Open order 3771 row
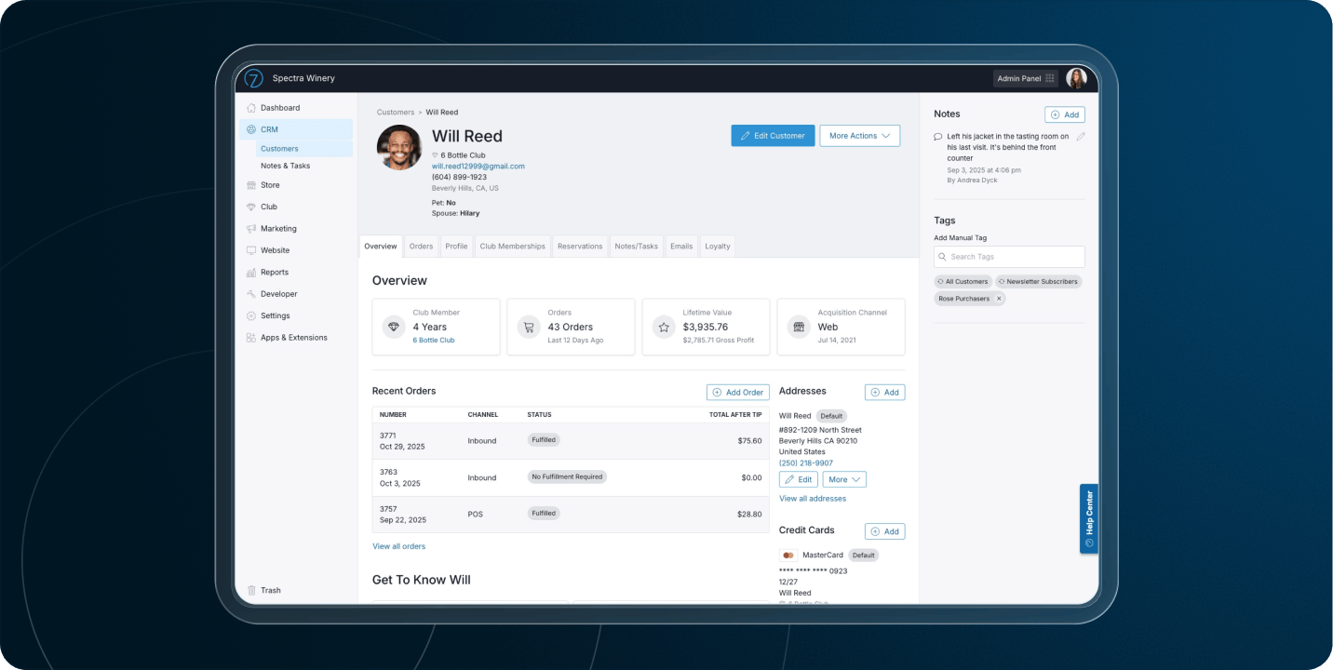 (571, 441)
